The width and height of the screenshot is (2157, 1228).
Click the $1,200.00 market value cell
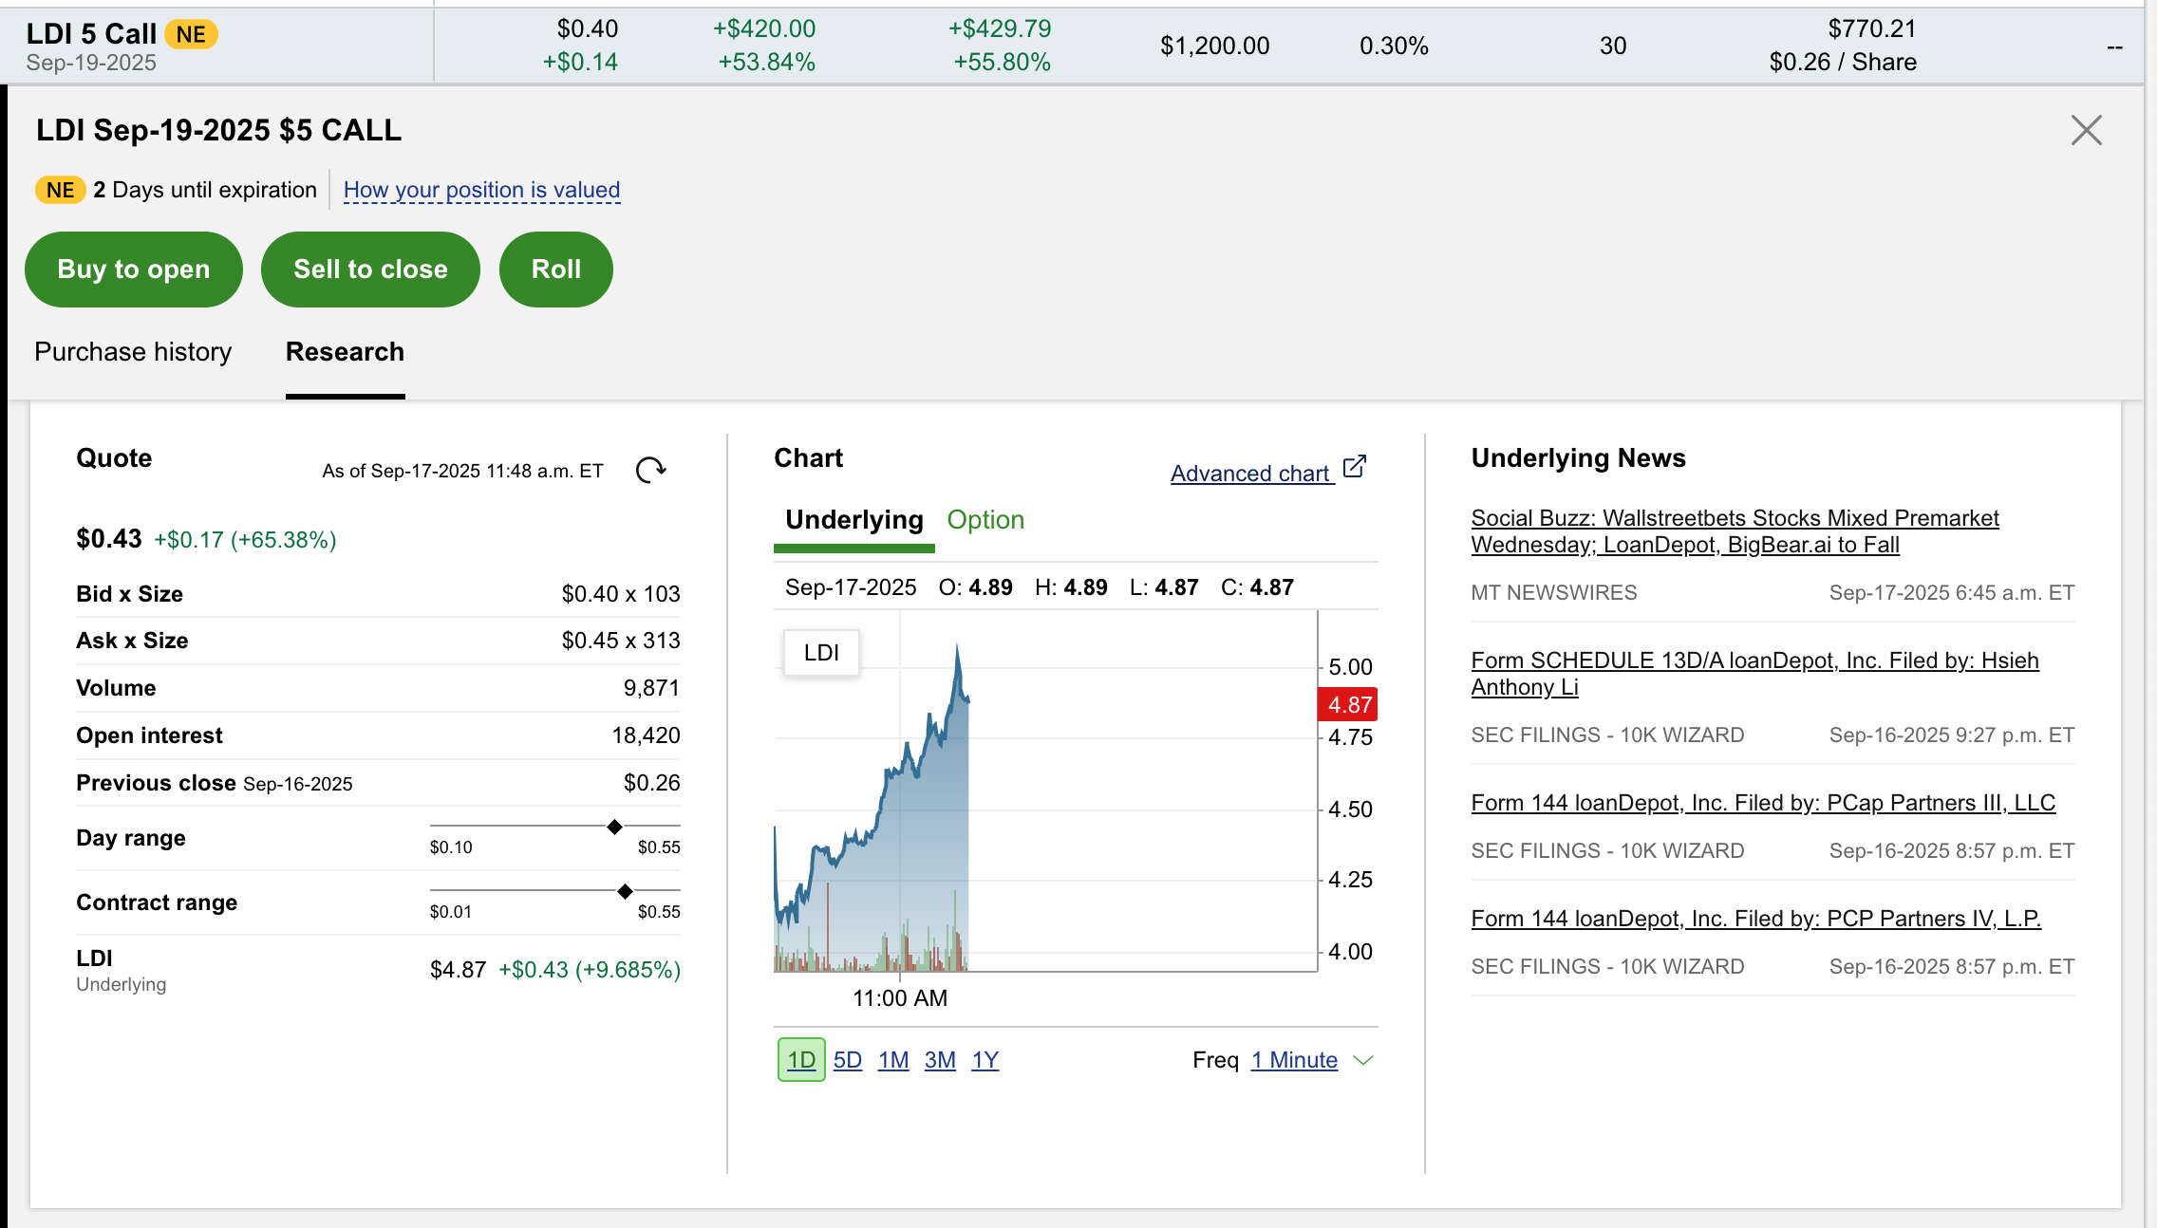pos(1214,46)
